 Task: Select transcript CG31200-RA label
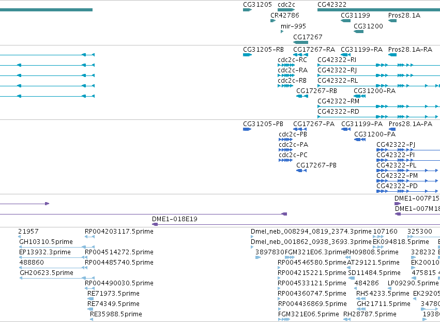pos(374,91)
